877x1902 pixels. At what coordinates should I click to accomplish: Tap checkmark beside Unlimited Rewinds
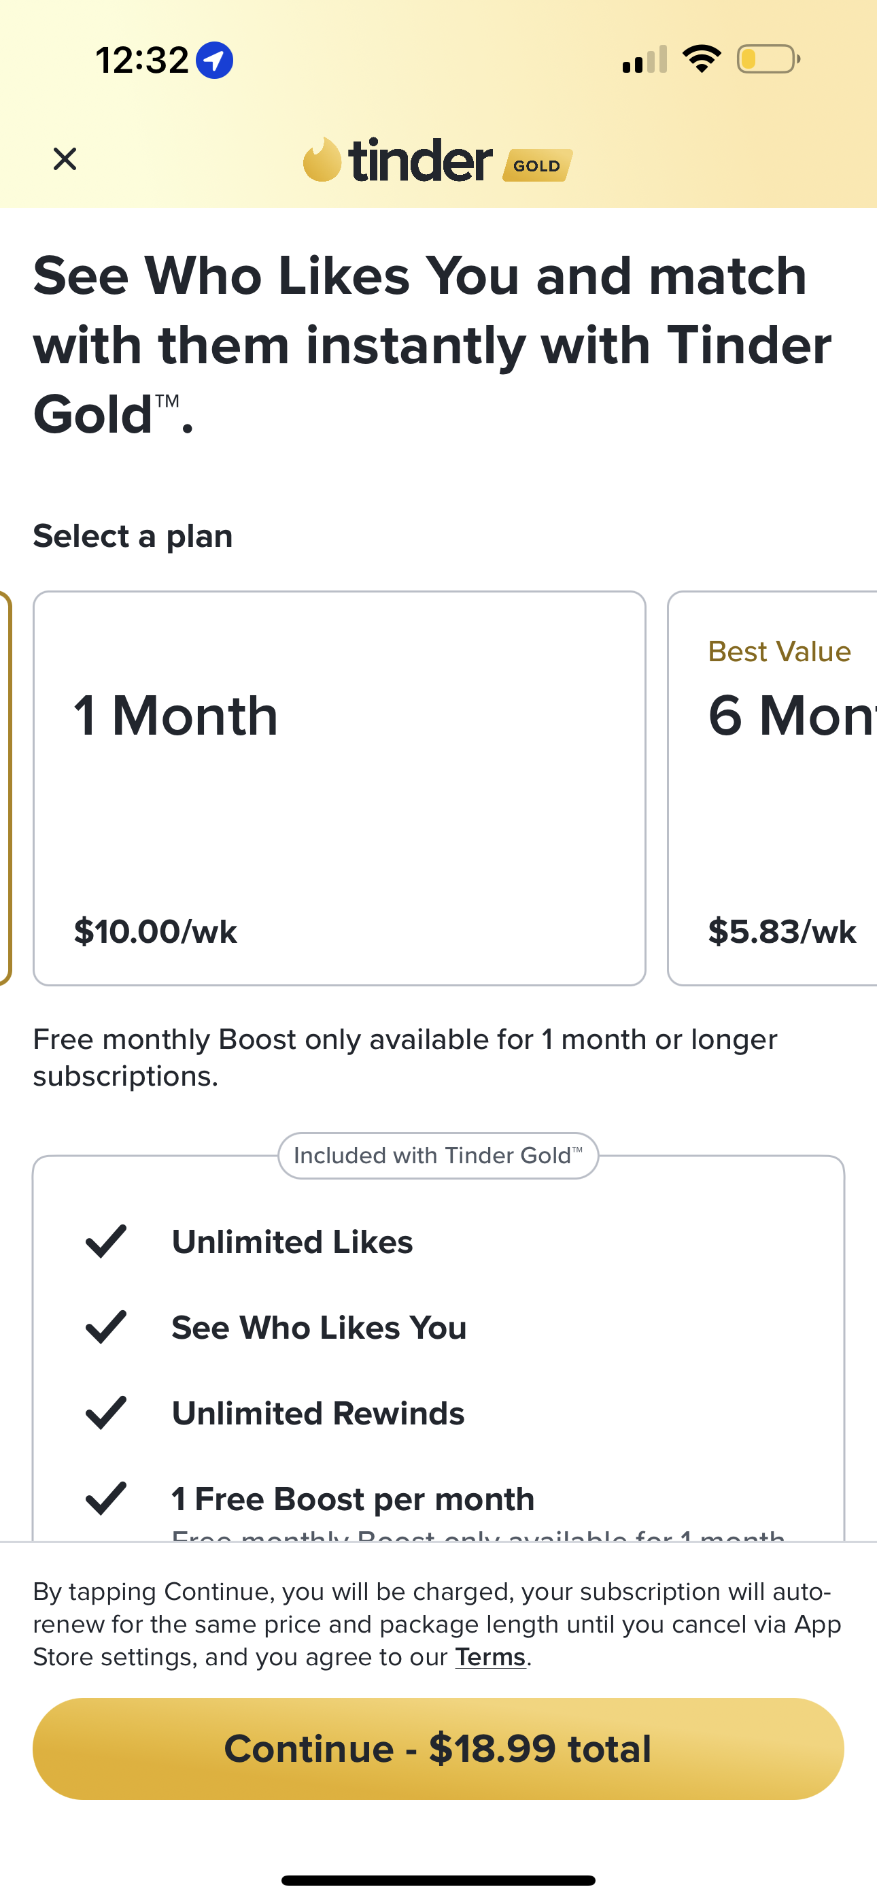[x=106, y=1412]
